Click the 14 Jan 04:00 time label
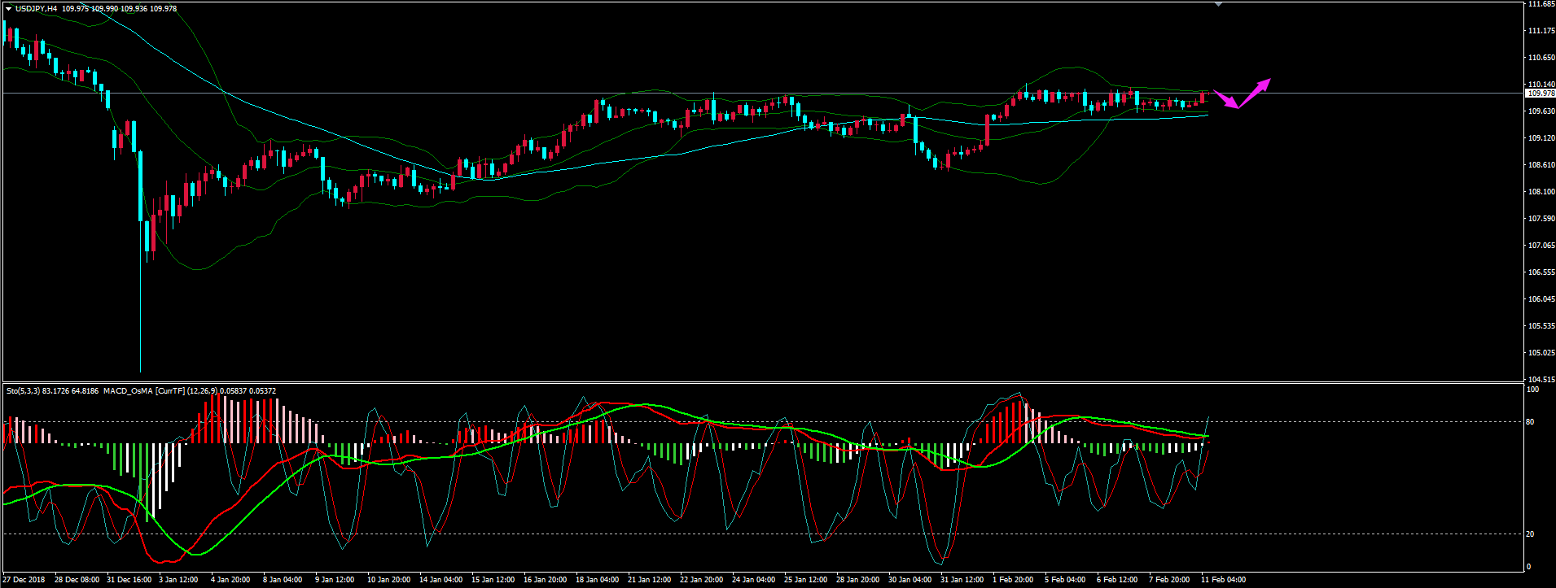This screenshot has height=588, width=1556. pyautogui.click(x=441, y=580)
